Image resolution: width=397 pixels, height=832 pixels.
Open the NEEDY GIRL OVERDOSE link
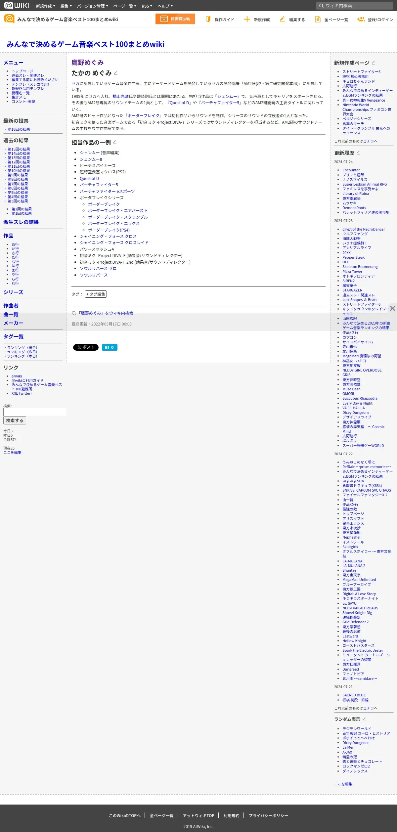[x=362, y=370]
